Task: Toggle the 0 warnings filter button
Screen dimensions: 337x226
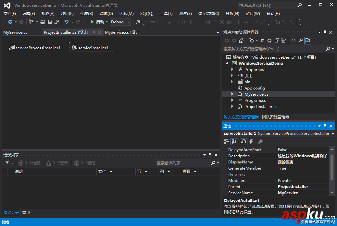Action: click(x=57, y=163)
